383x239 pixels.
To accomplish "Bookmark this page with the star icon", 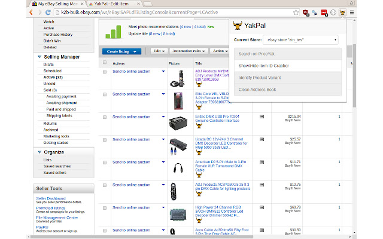I will click(296, 13).
